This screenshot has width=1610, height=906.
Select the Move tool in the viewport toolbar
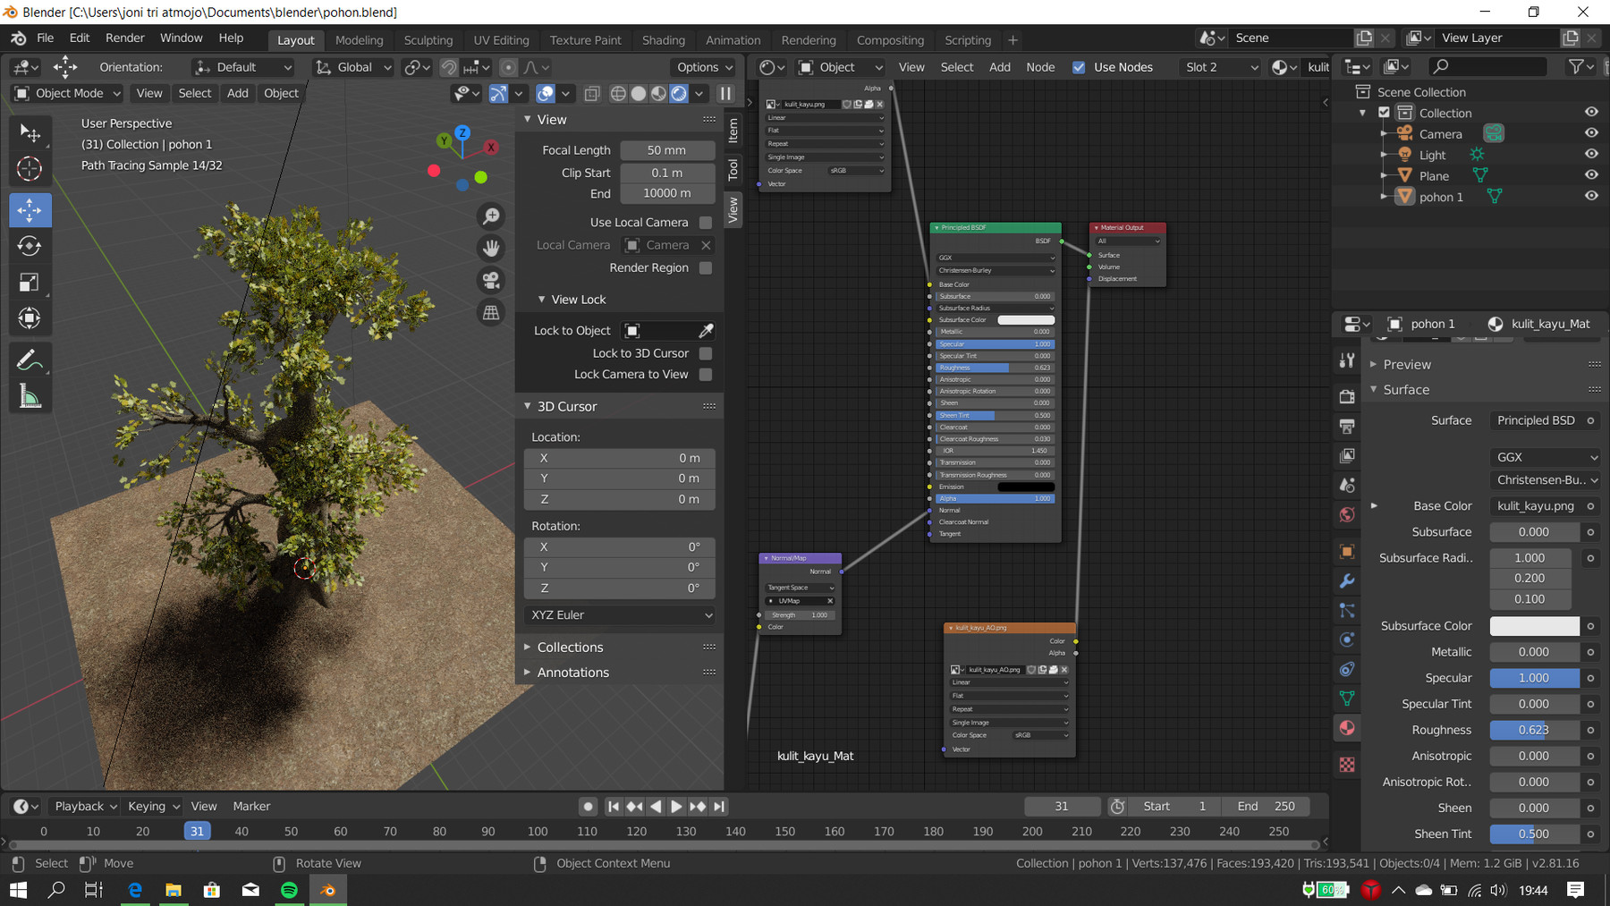pos(30,210)
